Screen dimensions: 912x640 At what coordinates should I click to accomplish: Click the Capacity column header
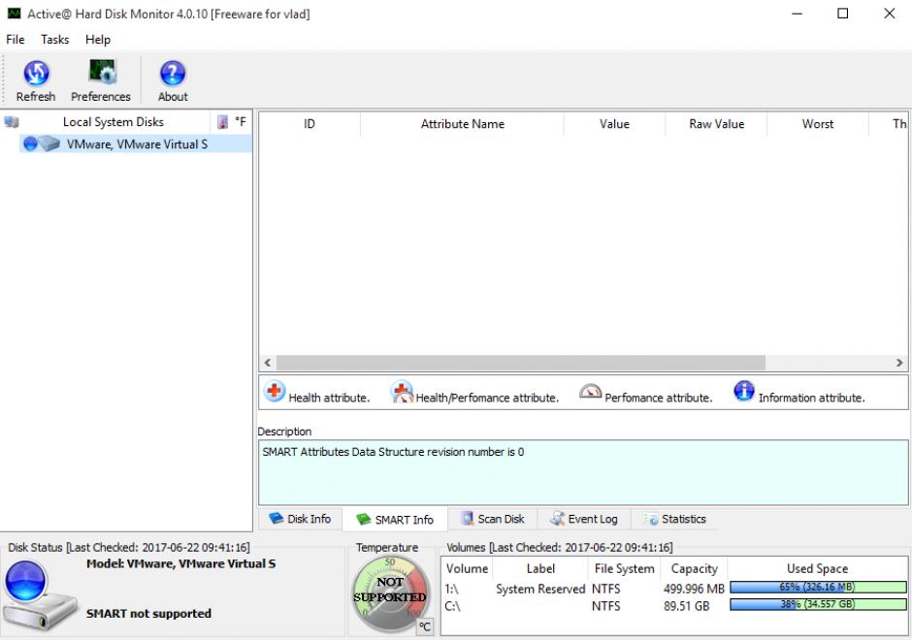(x=694, y=568)
